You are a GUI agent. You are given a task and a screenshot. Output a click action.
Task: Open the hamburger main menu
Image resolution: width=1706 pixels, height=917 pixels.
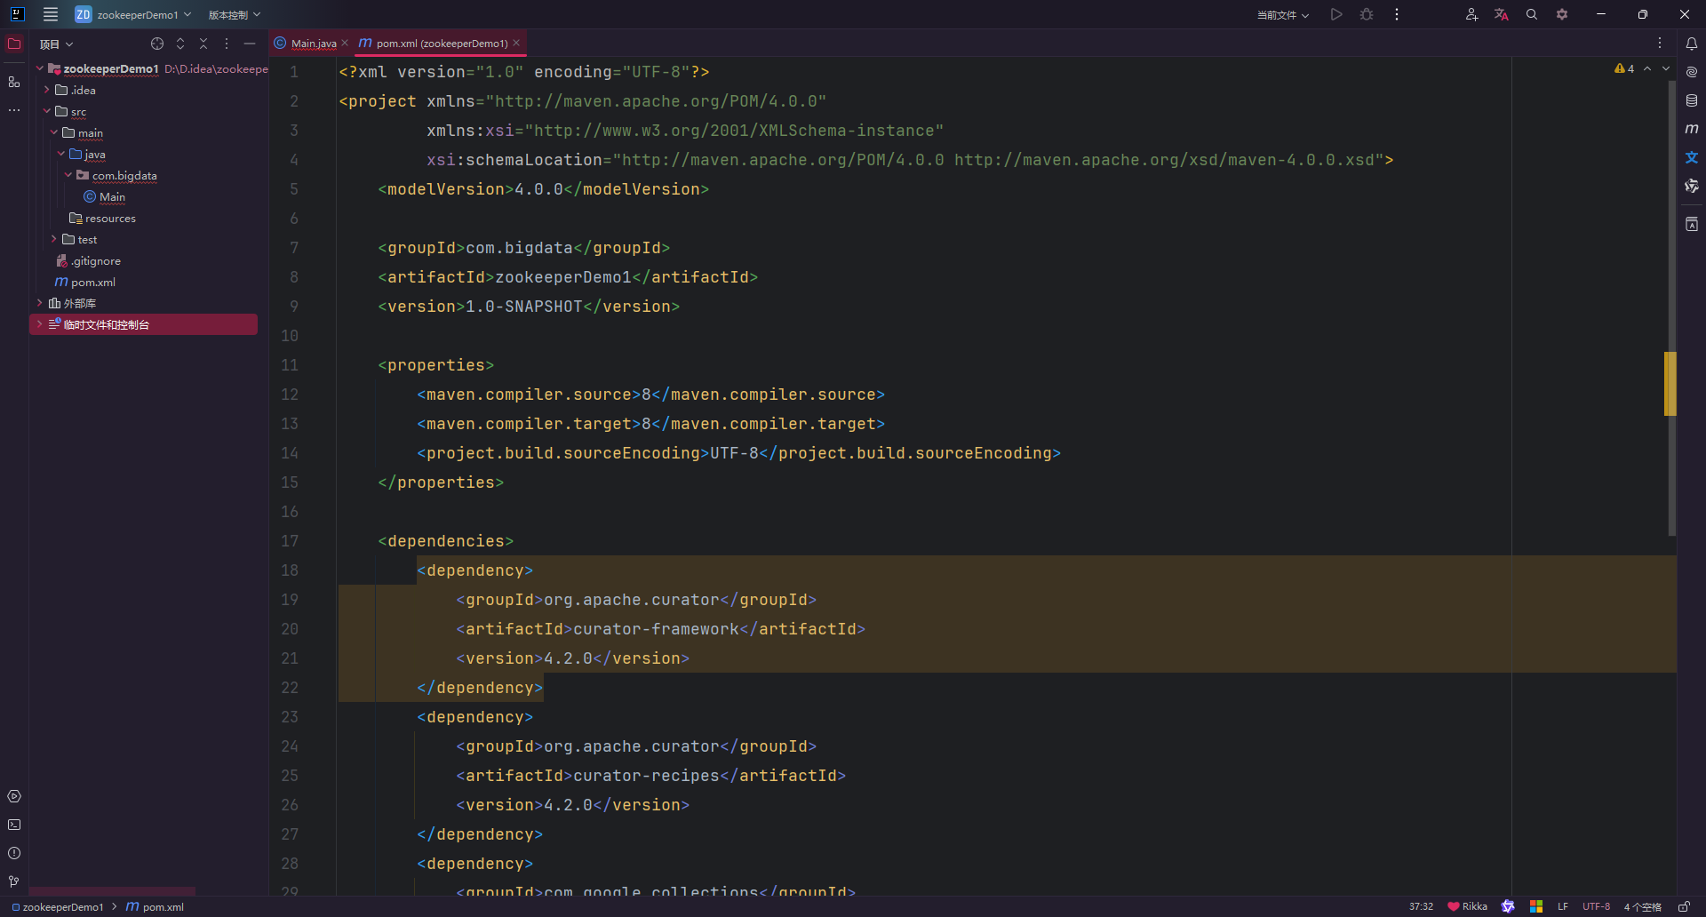(51, 14)
